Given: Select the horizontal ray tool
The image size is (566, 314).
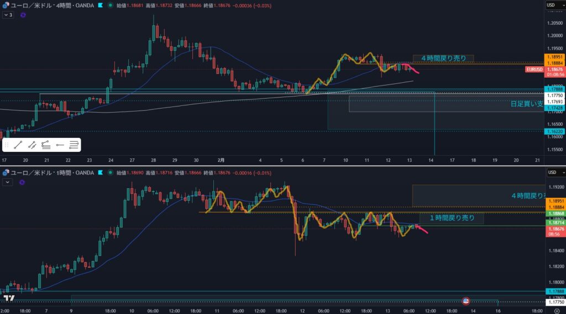Looking at the screenshot, I should pyautogui.click(x=60, y=145).
